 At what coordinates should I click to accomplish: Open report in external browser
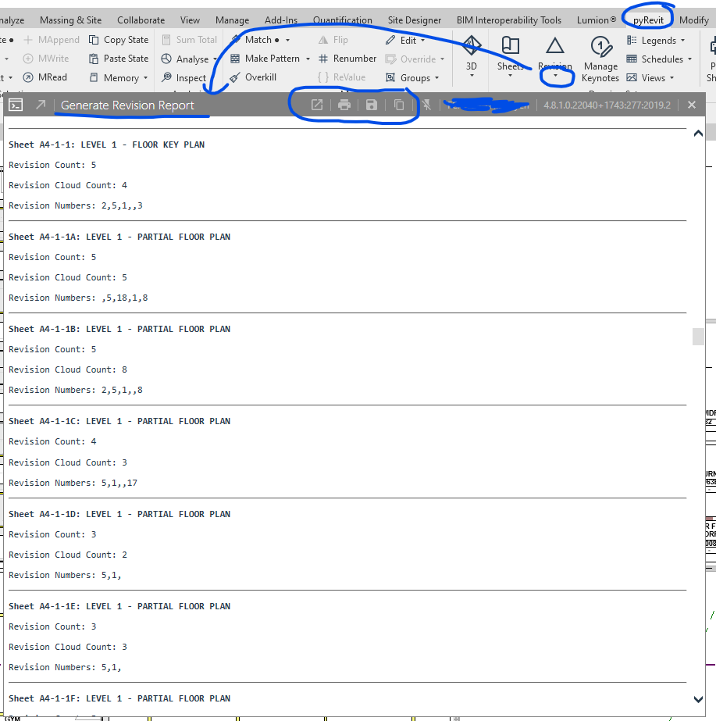[x=316, y=104]
